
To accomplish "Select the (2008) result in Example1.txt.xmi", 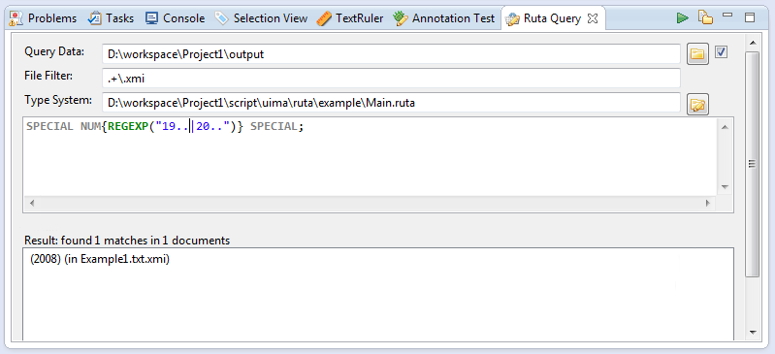I will point(100,259).
